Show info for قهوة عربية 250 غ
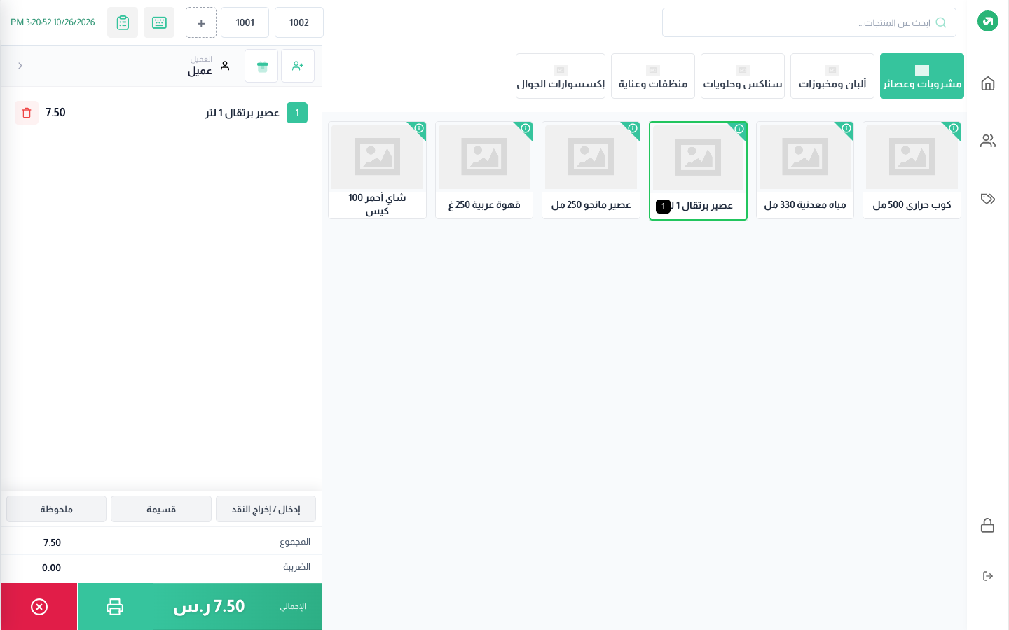Screen dimensions: 1009x630 pos(526,128)
